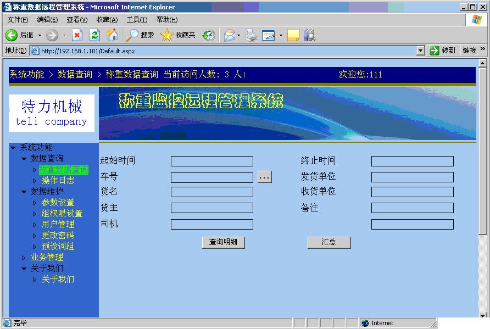490x329 pixels.
Task: Click the 起始时间 input field
Action: pos(211,161)
